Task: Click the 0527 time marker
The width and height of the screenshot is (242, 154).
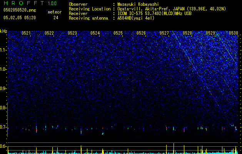Action: (x=164, y=33)
